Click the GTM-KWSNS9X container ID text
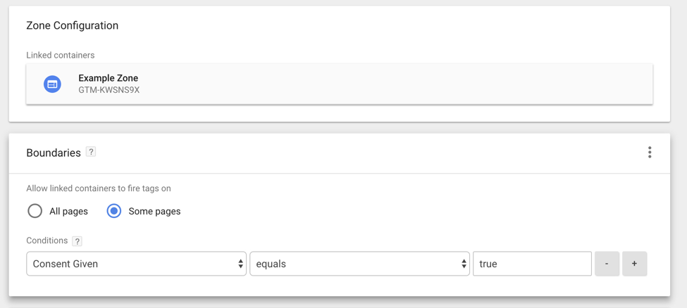Image resolution: width=687 pixels, height=308 pixels. [109, 91]
